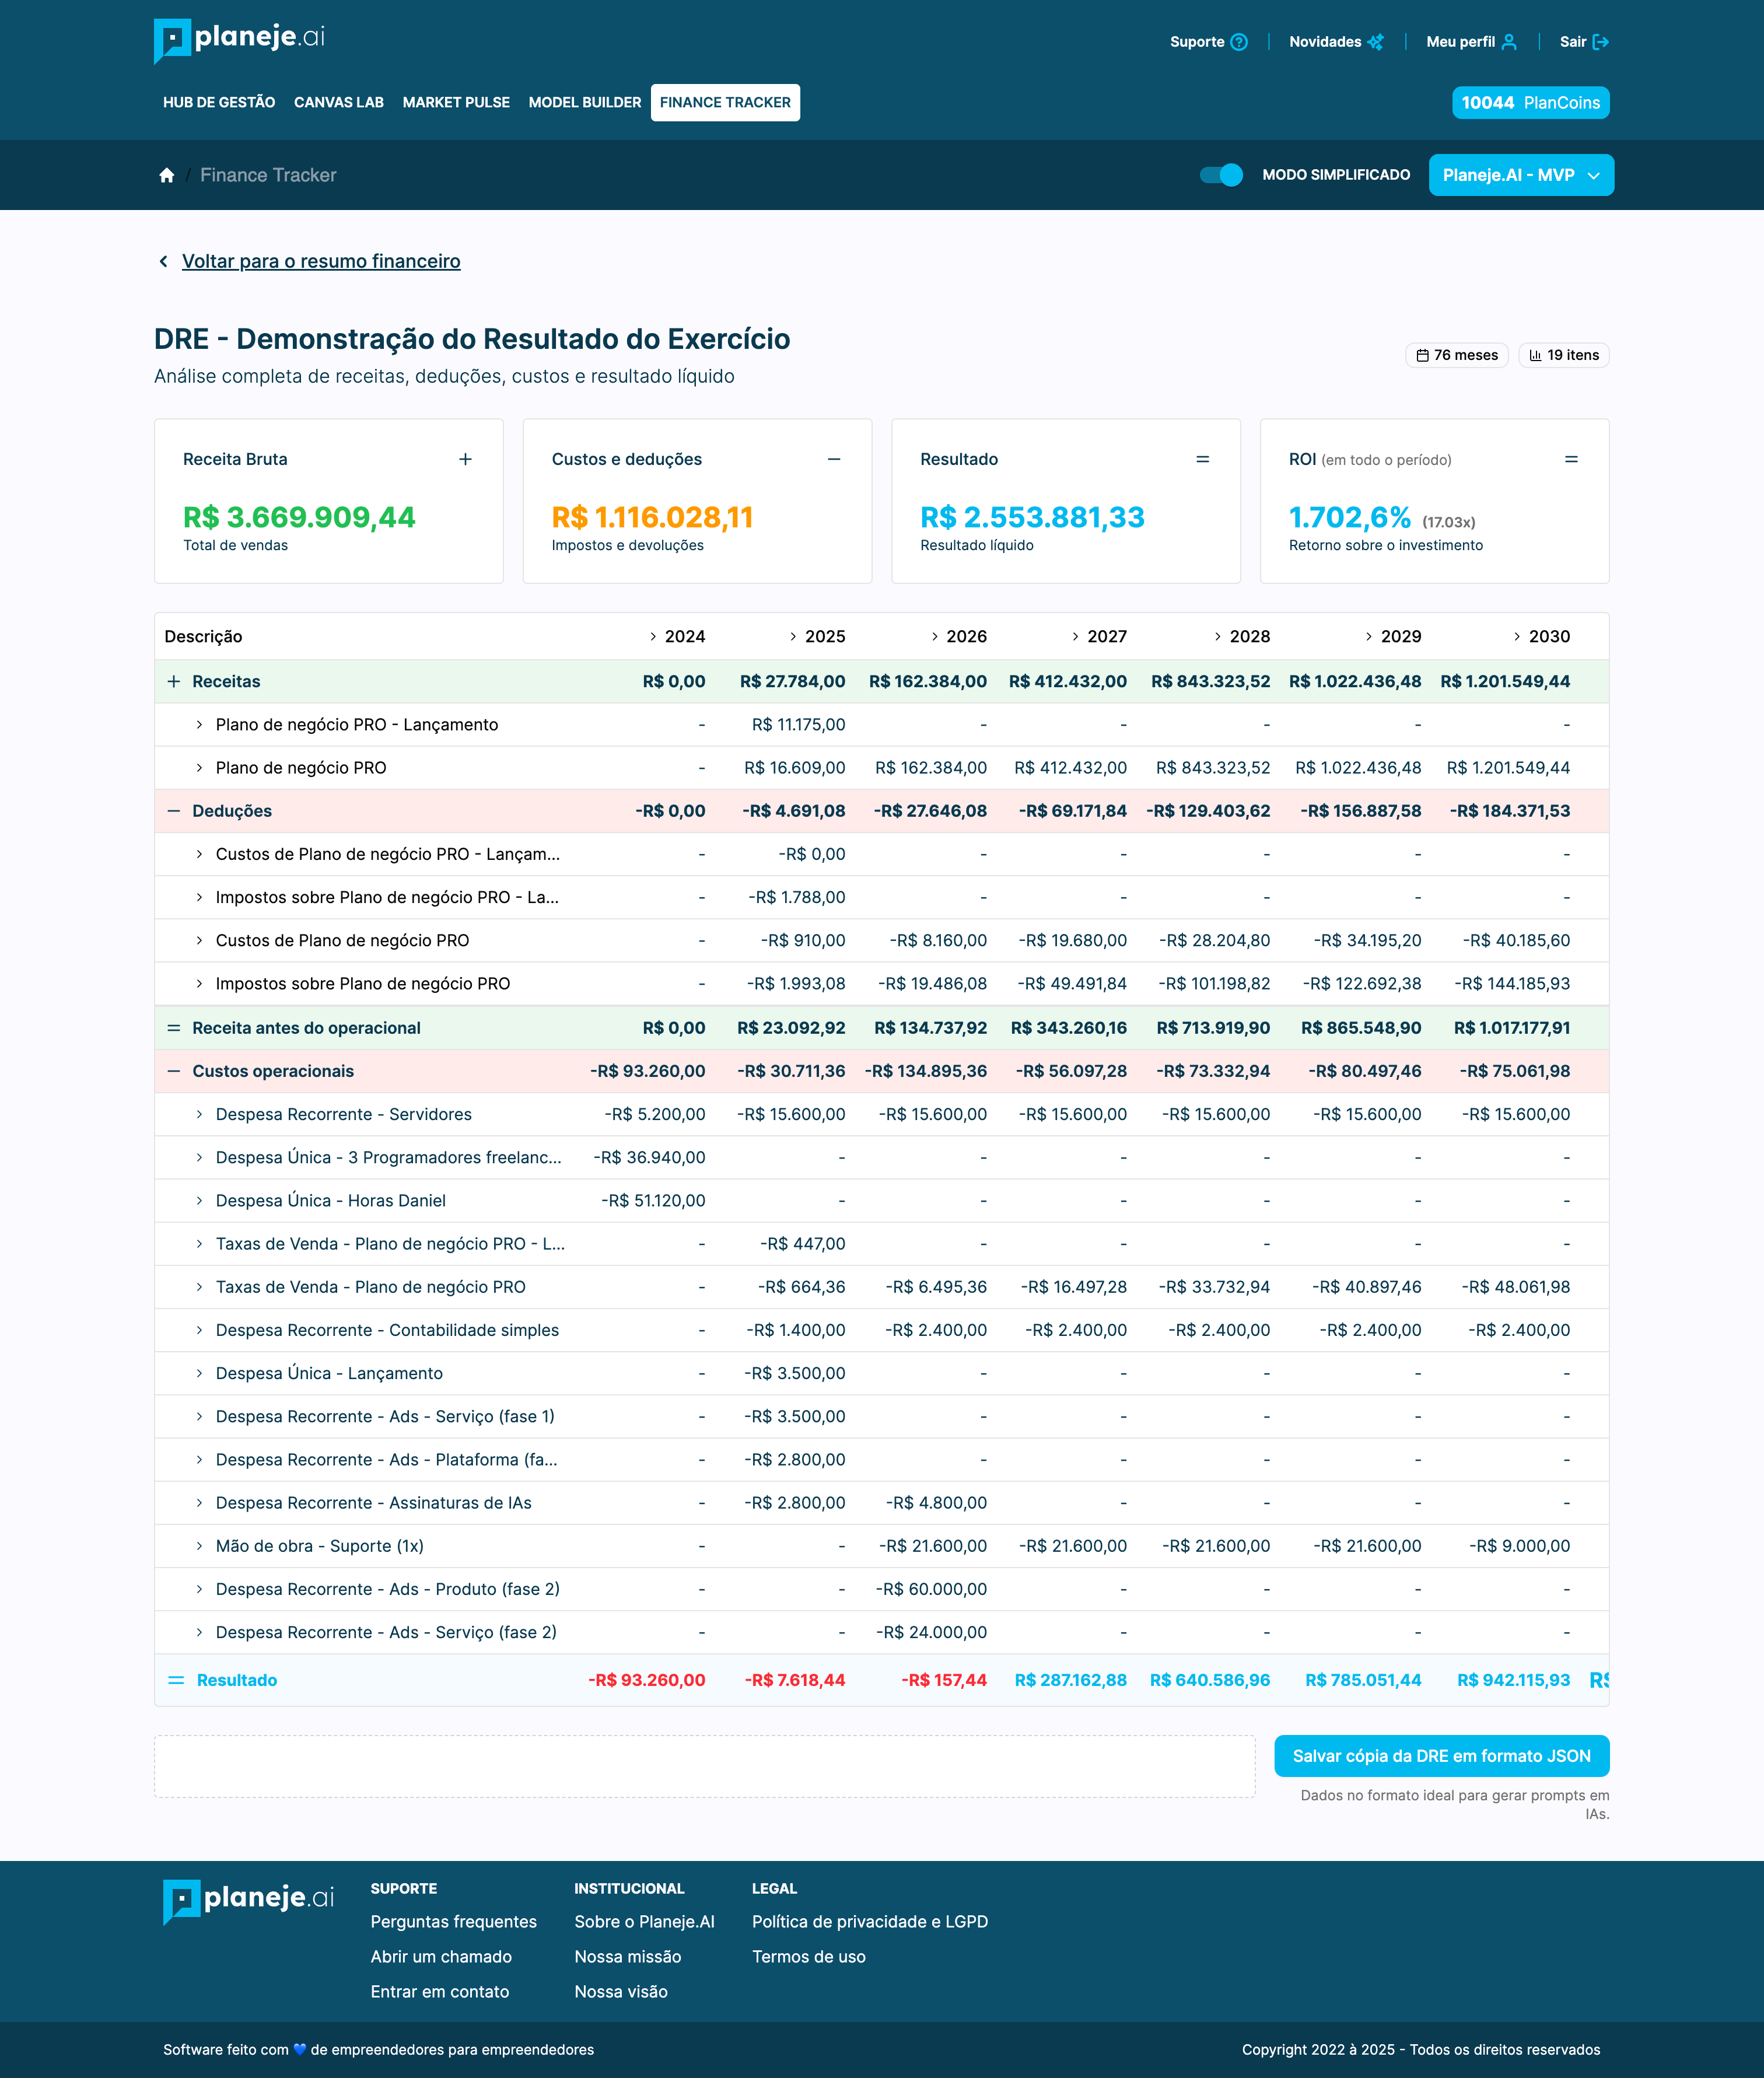Click the planeje.ai header logo

click(240, 40)
